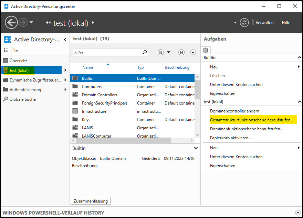Click Unter diesem Knoten suchen under test (lokal)

tap(236, 157)
